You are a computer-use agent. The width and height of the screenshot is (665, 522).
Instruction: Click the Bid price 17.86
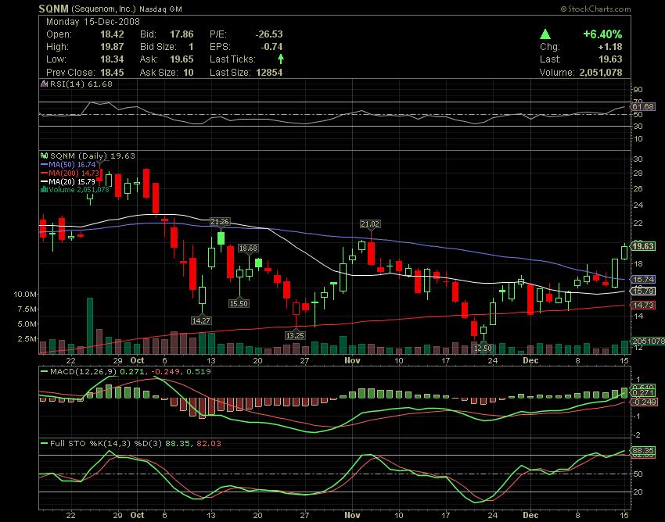182,34
